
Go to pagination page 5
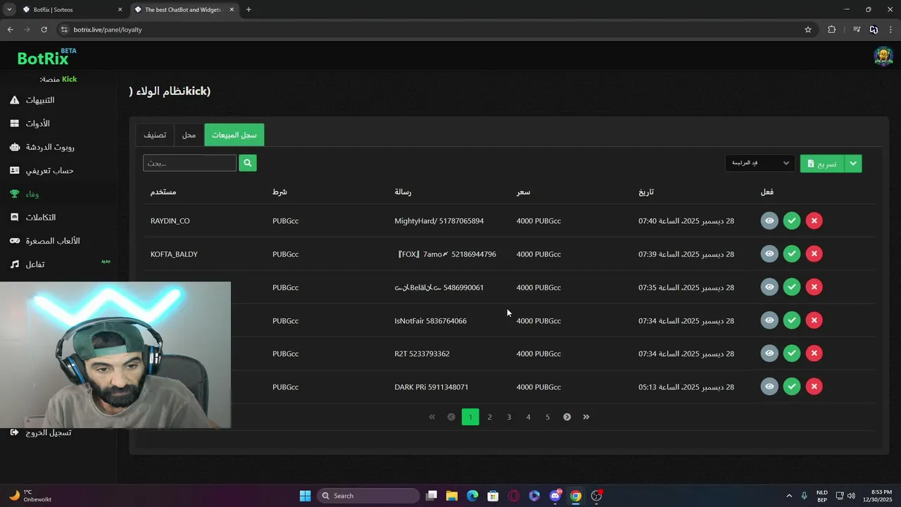point(548,417)
